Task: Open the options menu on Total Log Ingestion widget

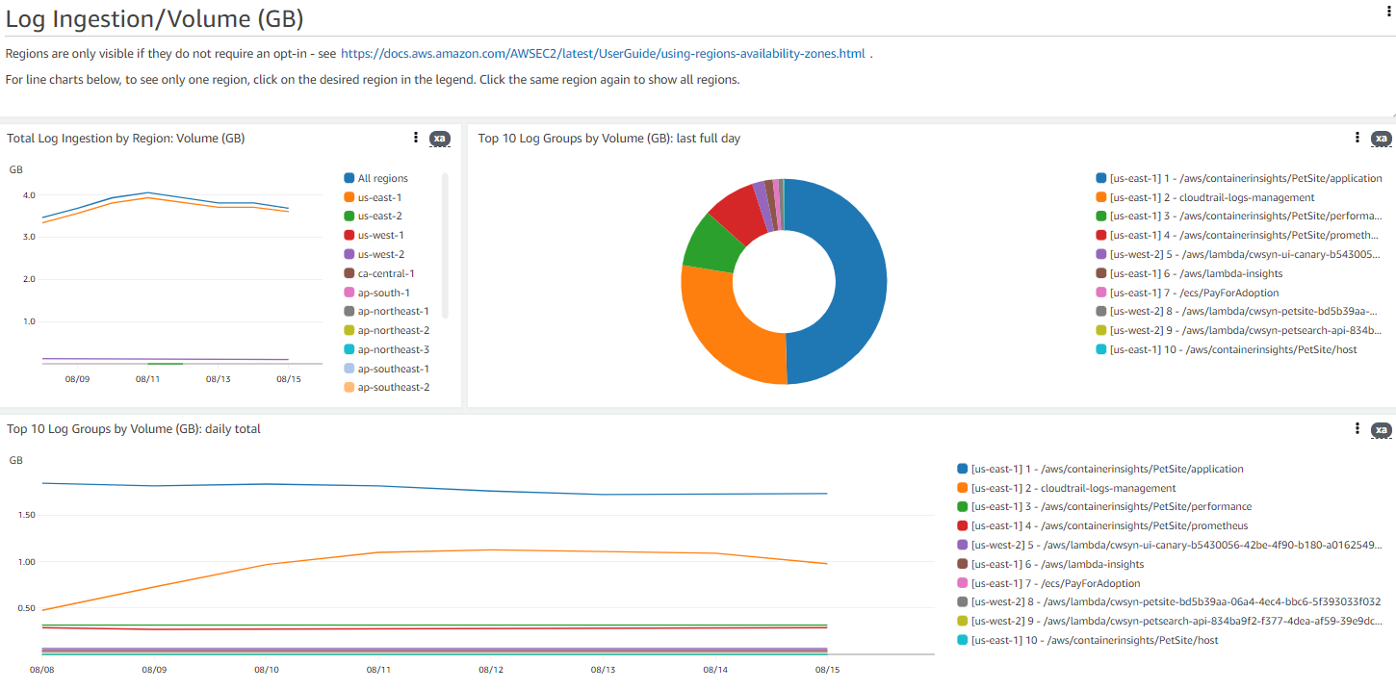Action: point(415,138)
